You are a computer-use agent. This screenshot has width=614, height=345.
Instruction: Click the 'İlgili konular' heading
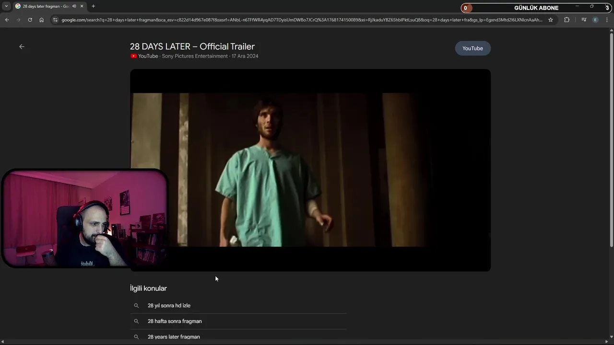tap(148, 288)
